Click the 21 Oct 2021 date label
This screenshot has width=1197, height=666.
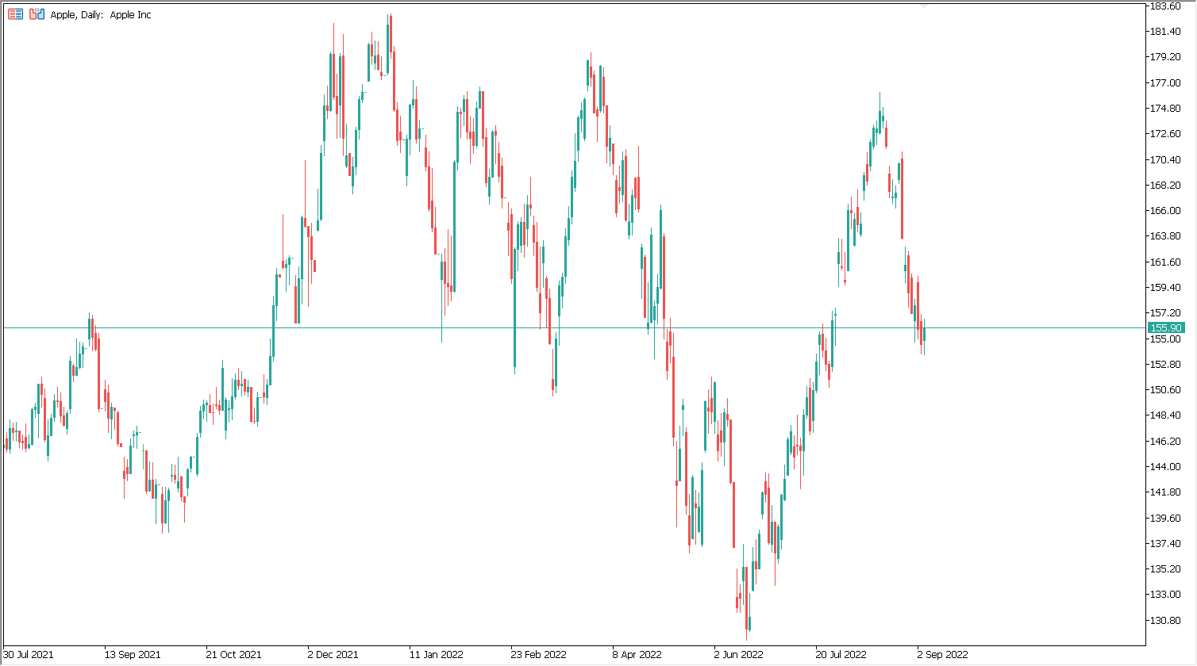point(233,655)
